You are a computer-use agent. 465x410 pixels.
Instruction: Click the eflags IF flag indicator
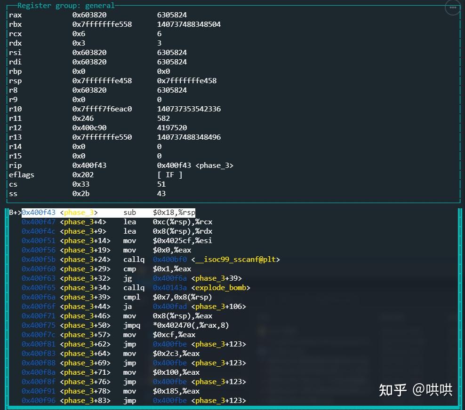click(x=171, y=174)
